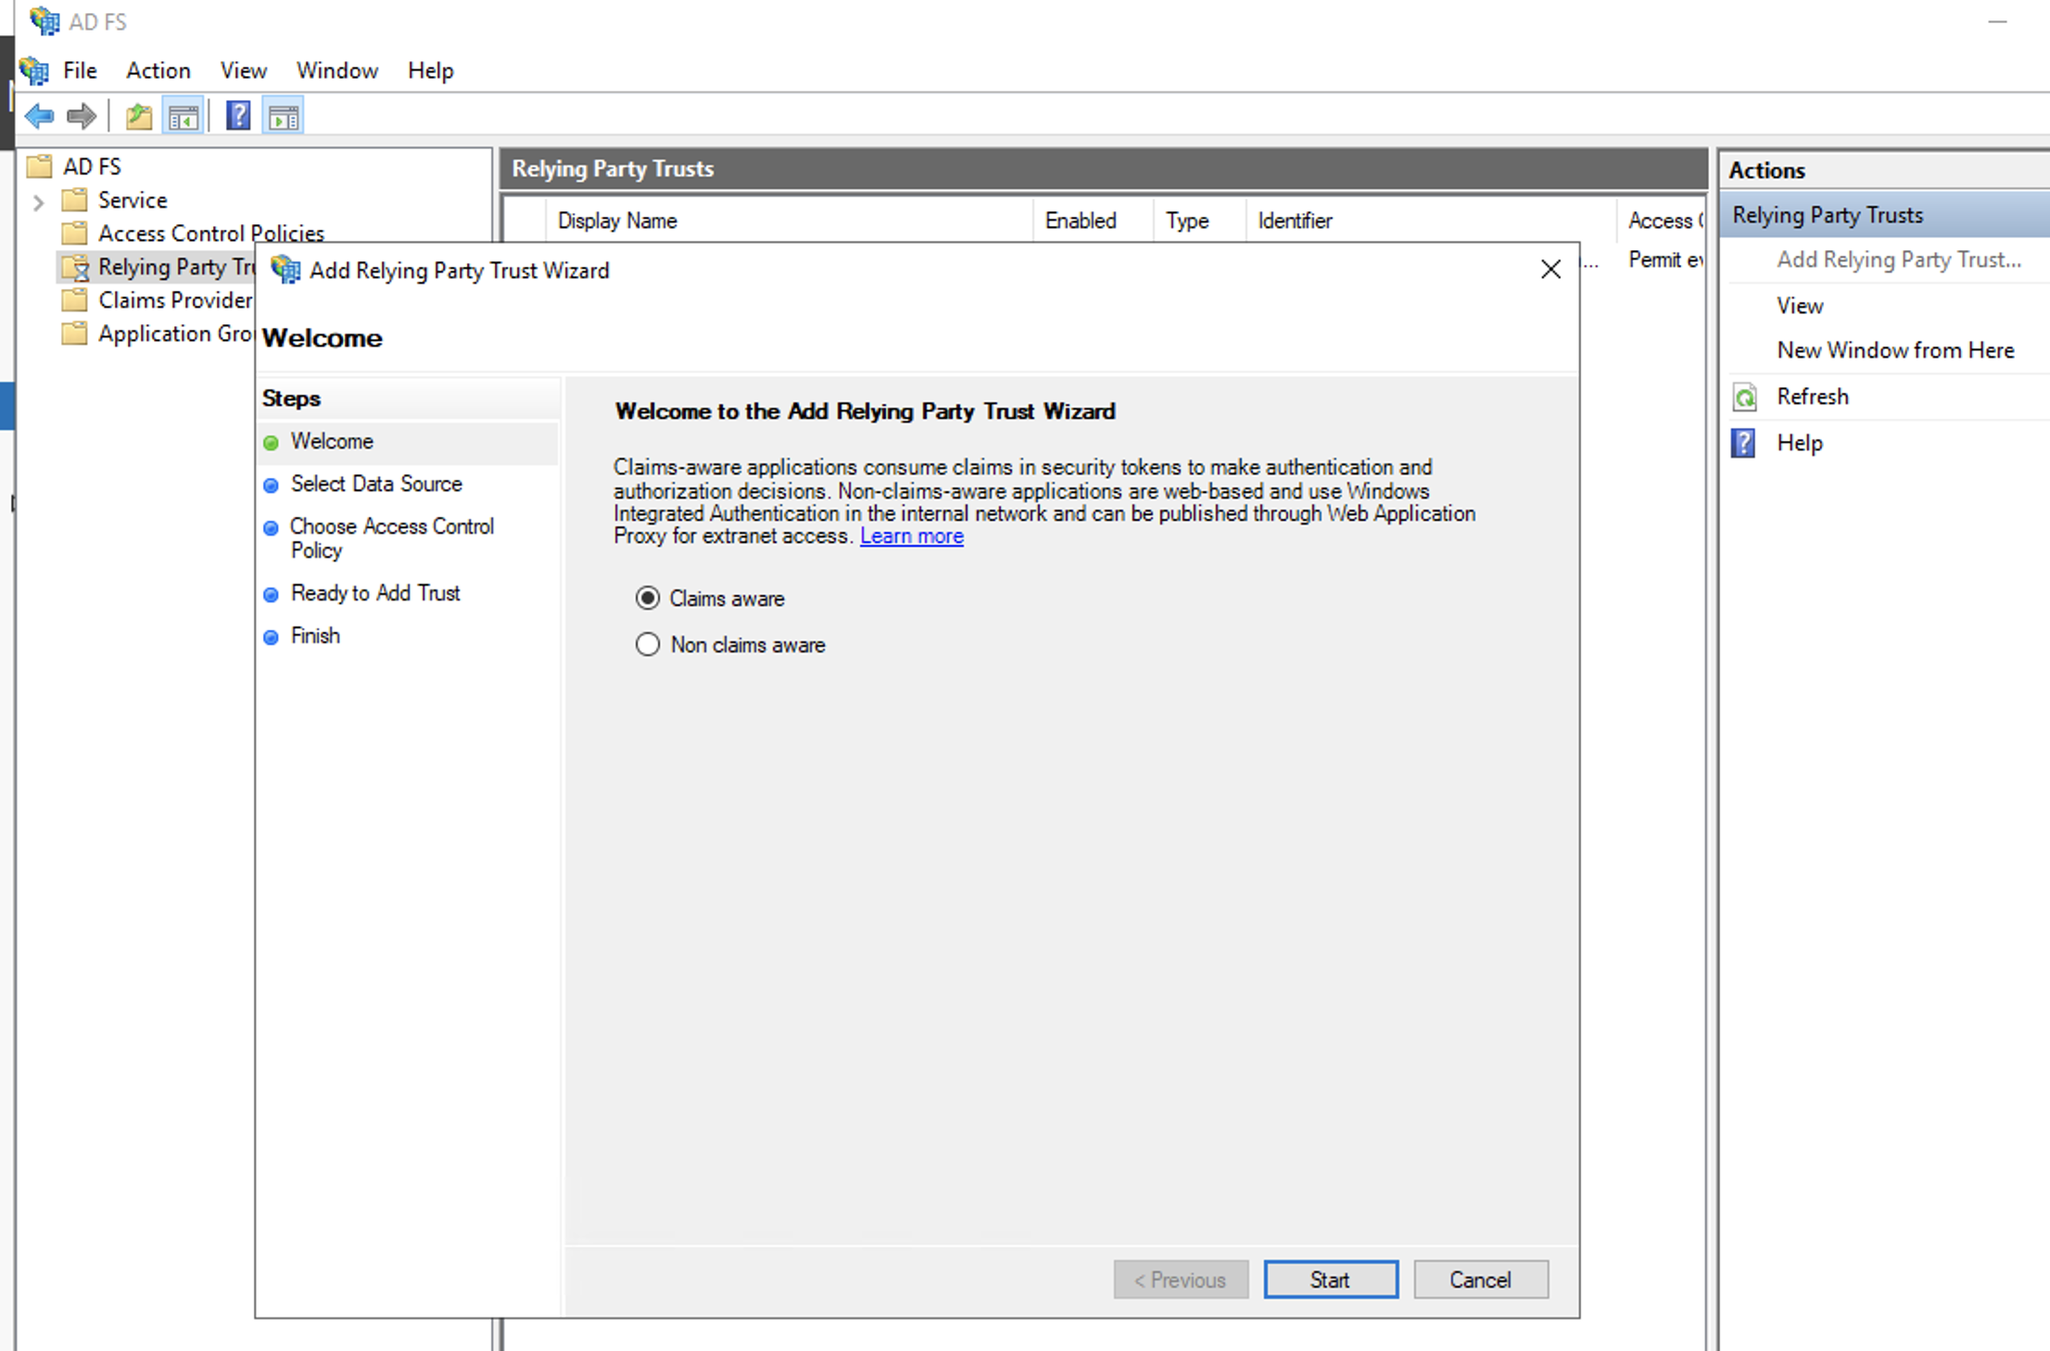Click the Refresh action label
Viewport: 2050px width, 1351px height.
[1813, 397]
